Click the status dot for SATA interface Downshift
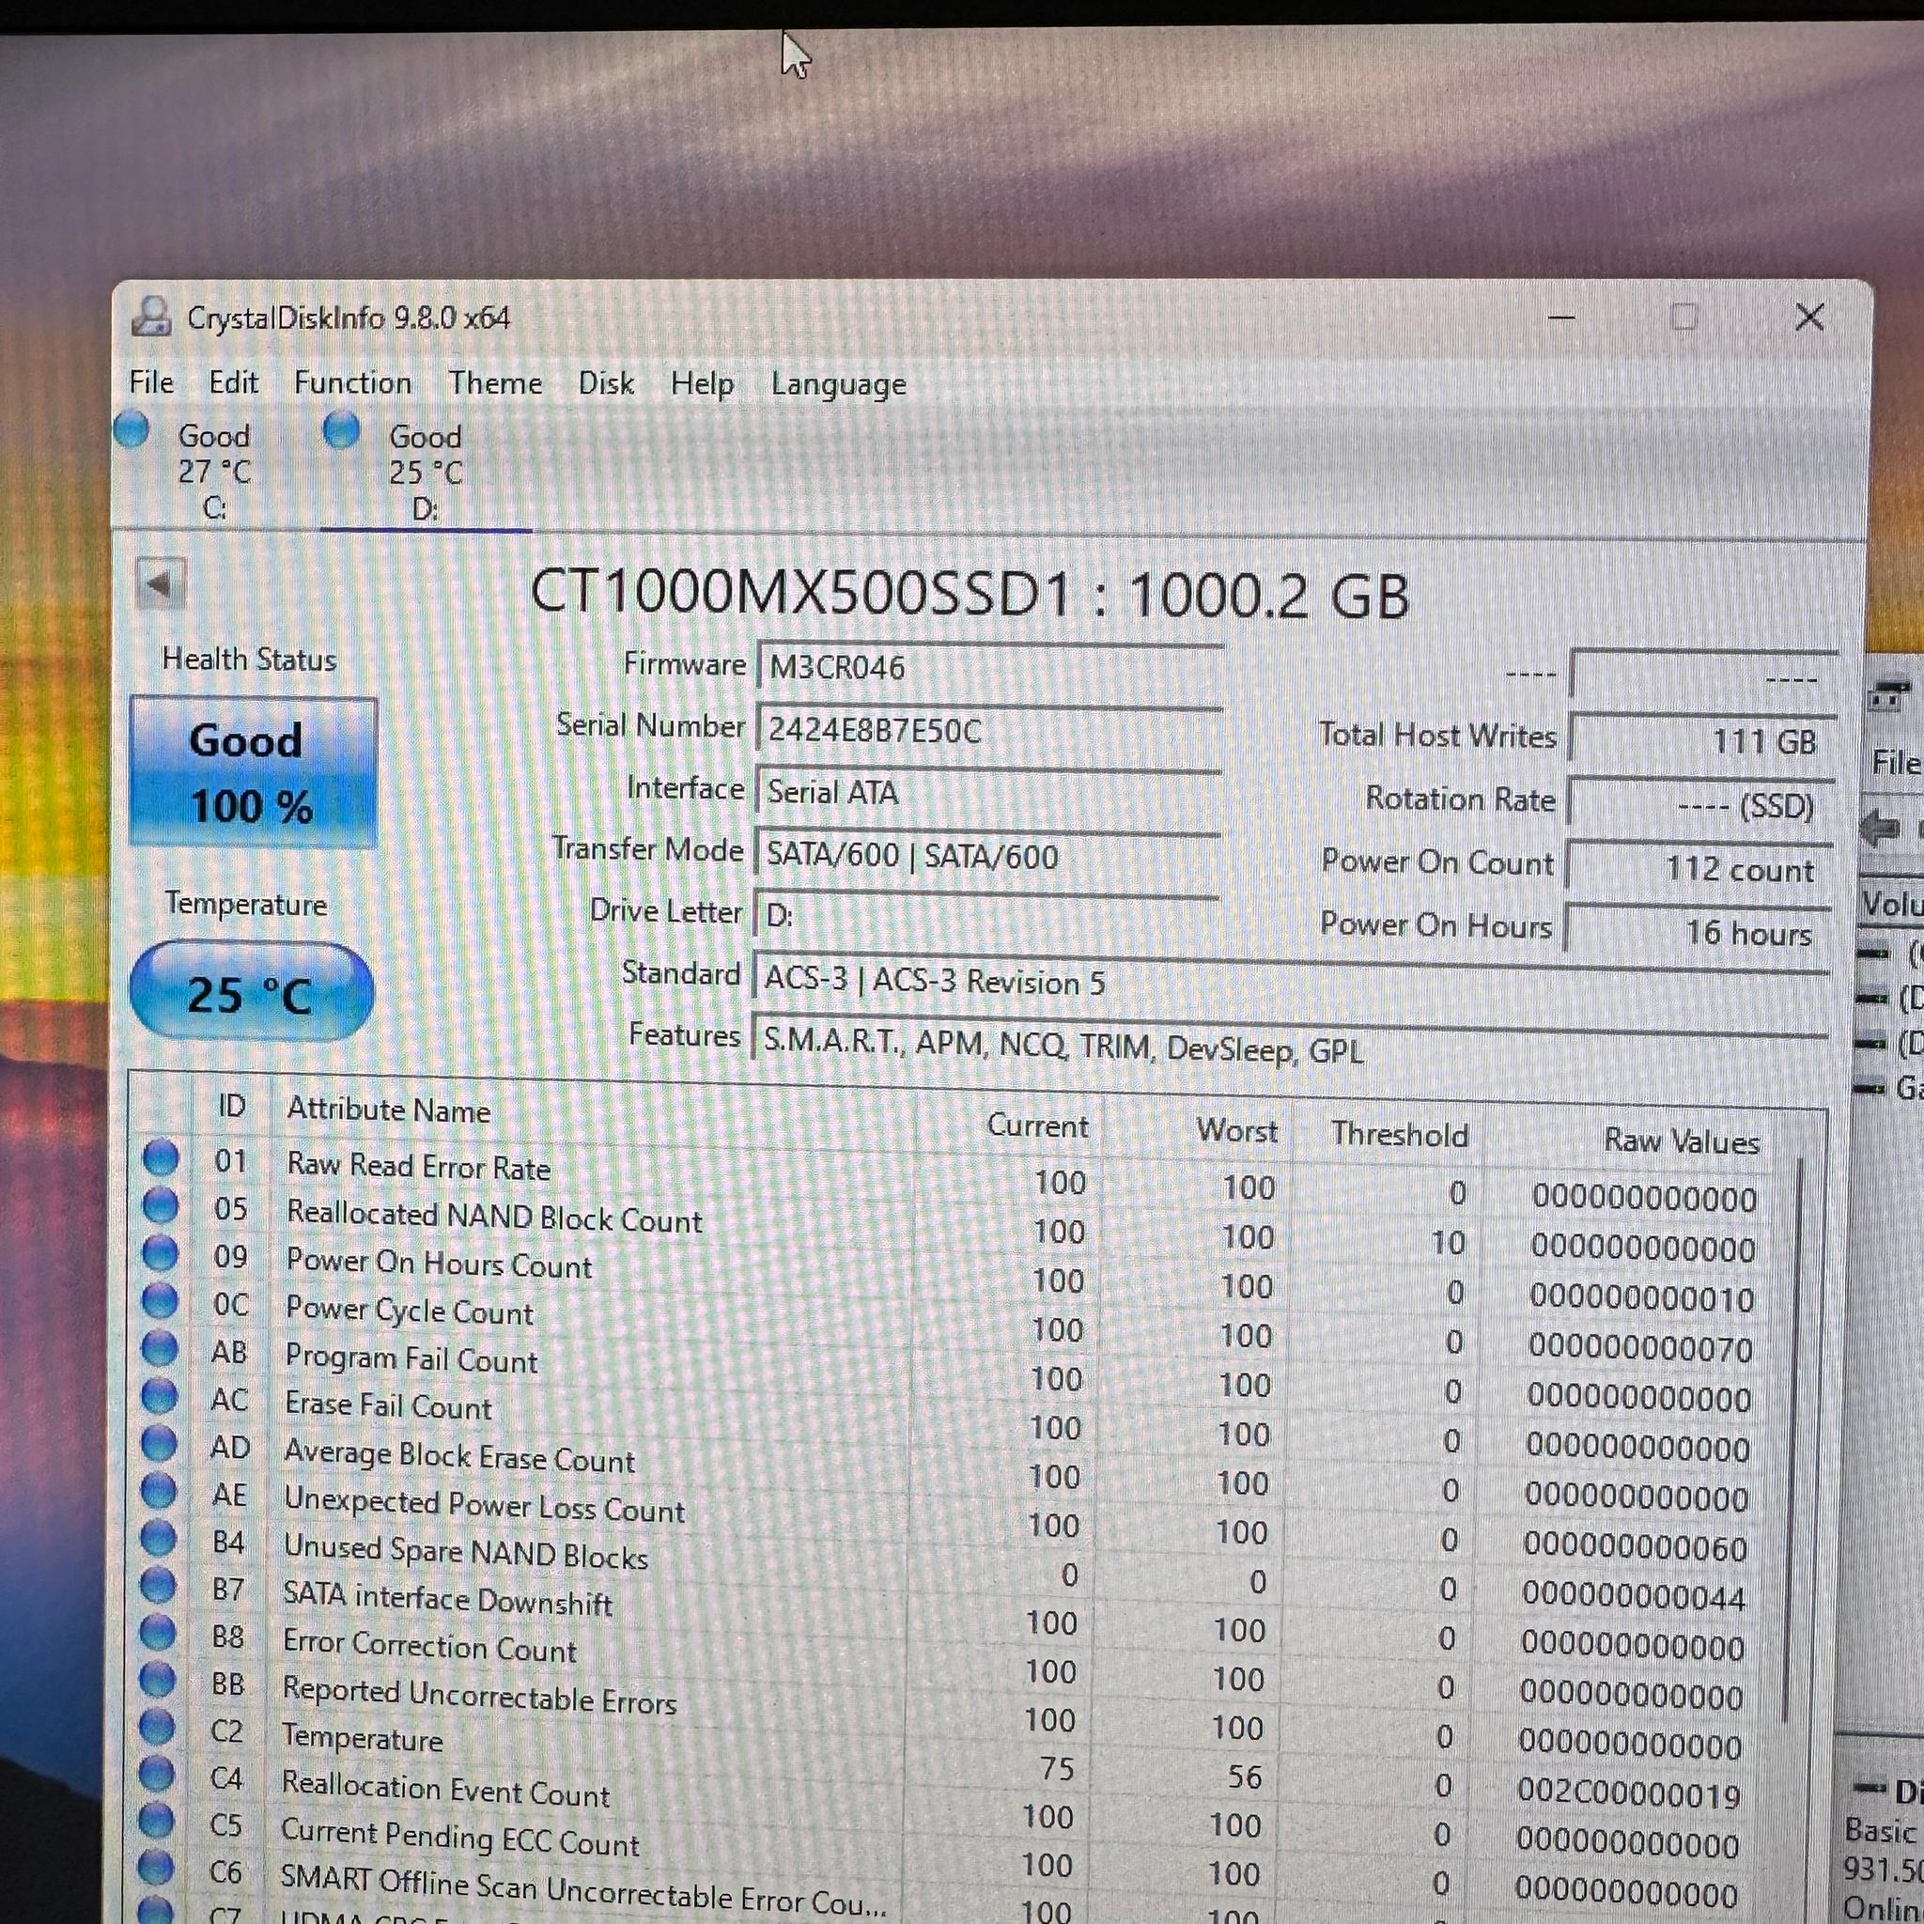This screenshot has height=1924, width=1924. pos(159,1586)
